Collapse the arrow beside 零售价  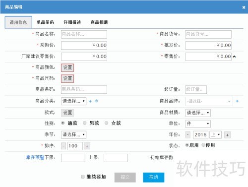pos(234,57)
